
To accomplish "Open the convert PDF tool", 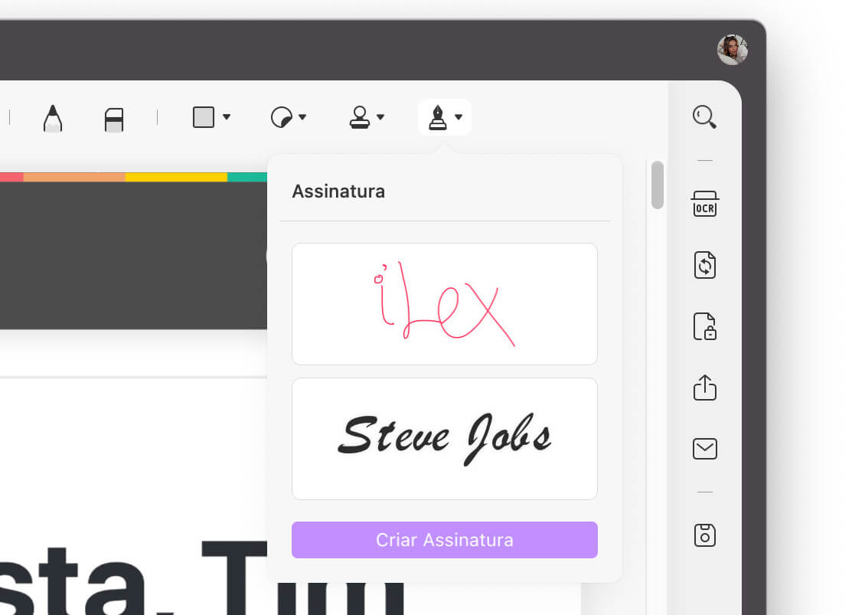I will coord(705,265).
